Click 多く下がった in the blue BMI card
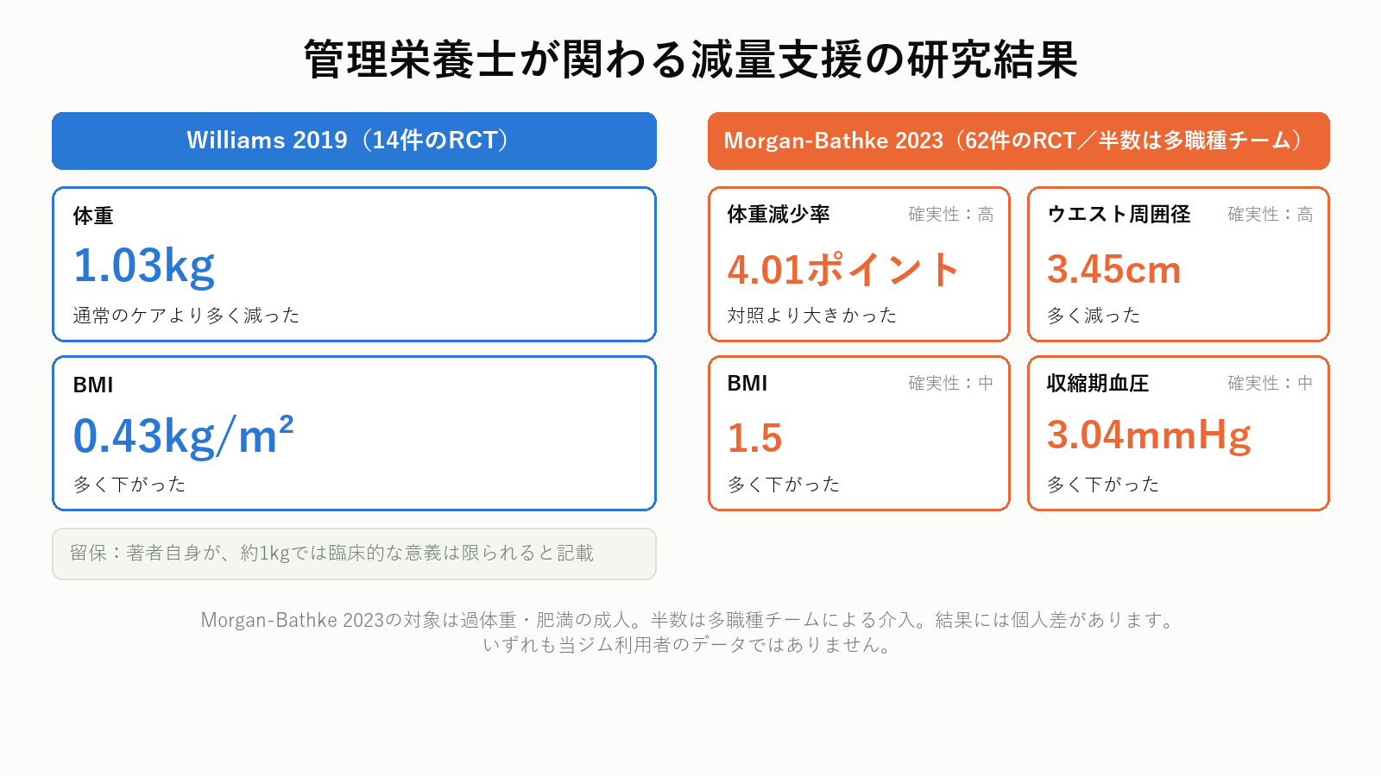This screenshot has width=1381, height=776. pos(129,485)
